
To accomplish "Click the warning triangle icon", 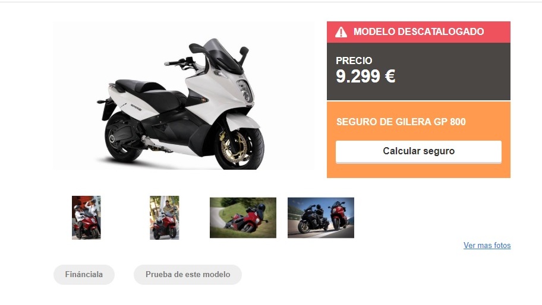I will 341,32.
